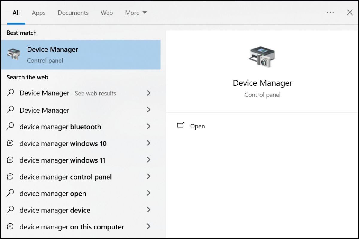The width and height of the screenshot is (359, 239).
Task: Select the 'device manager control panel' suggestion text
Action: pyautogui.click(x=66, y=177)
